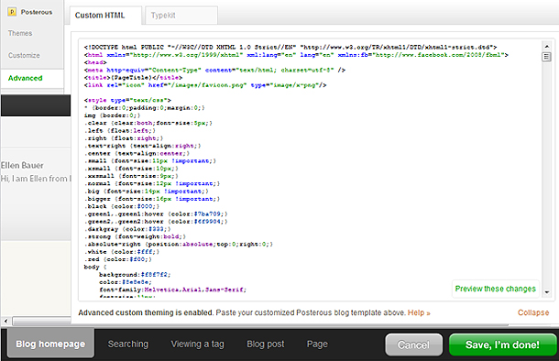Viewport: 559px width, 361px height.
Task: Click Preview these changes button
Action: pyautogui.click(x=495, y=289)
